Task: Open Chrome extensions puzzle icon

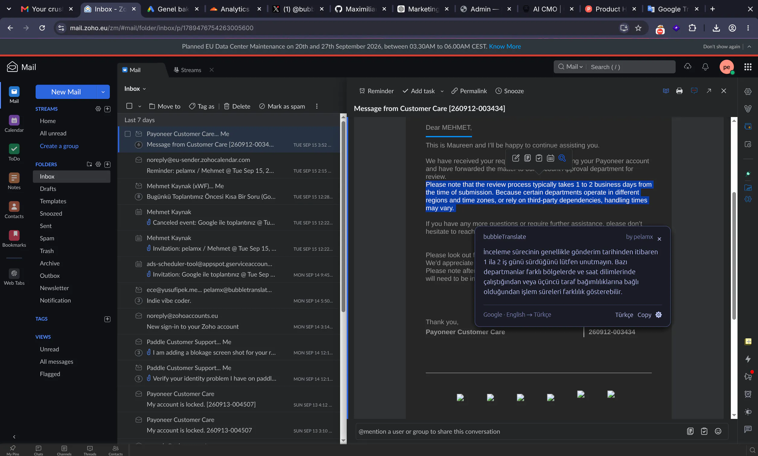Action: 692,28
